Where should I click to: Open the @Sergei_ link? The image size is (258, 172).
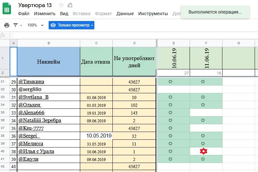click(x=29, y=136)
